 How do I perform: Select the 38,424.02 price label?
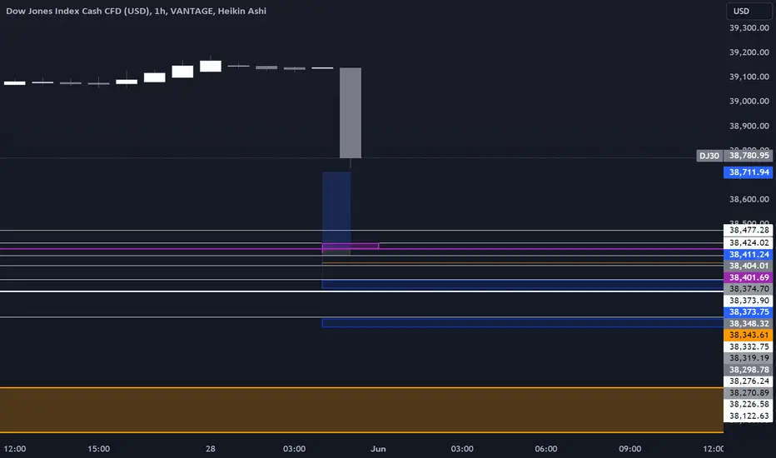[x=749, y=242]
